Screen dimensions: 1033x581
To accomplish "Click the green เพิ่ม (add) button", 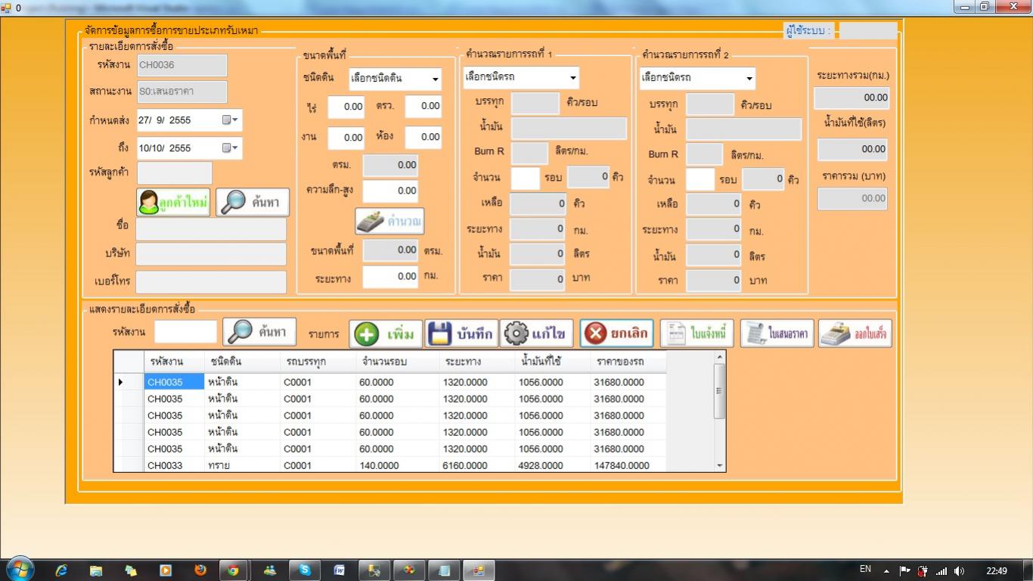I will [x=386, y=334].
